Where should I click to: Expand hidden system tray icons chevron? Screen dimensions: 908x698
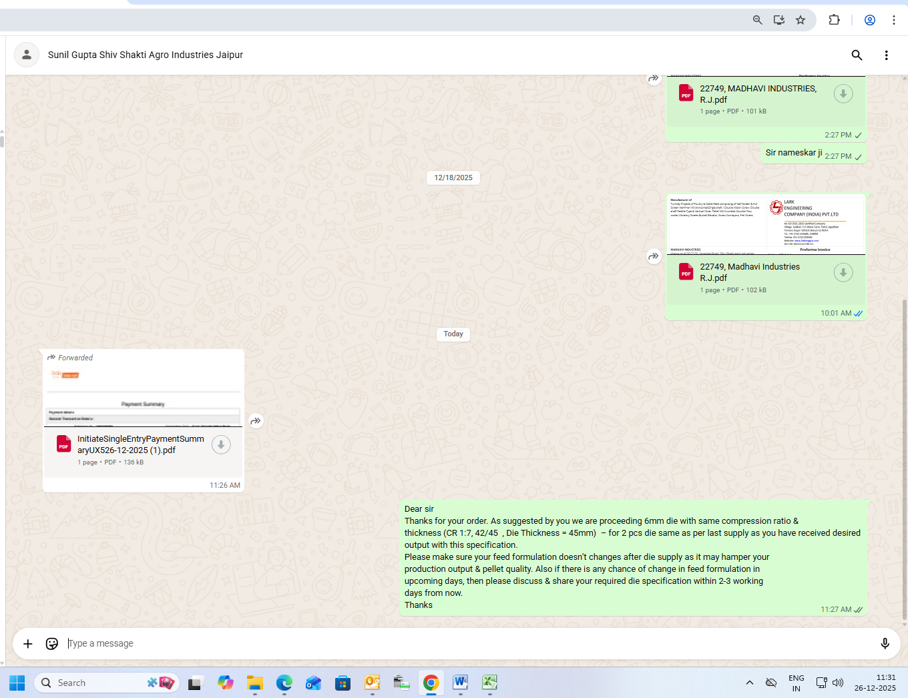pos(750,683)
